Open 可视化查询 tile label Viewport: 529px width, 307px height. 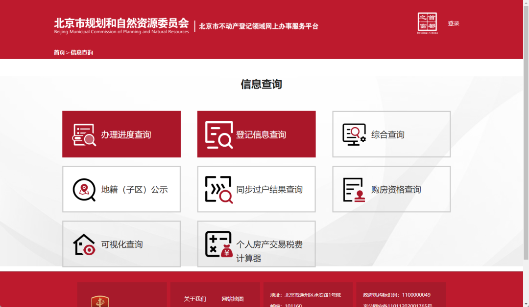(x=122, y=244)
